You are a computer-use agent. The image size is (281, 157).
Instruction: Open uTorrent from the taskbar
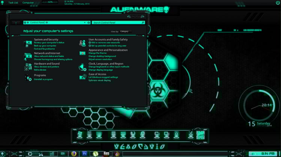[x=96, y=154]
